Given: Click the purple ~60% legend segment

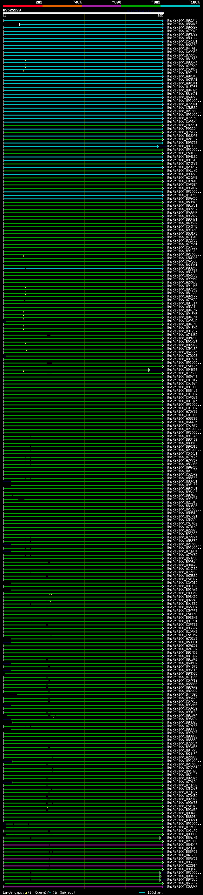Looking at the screenshot, I should [102, 6].
